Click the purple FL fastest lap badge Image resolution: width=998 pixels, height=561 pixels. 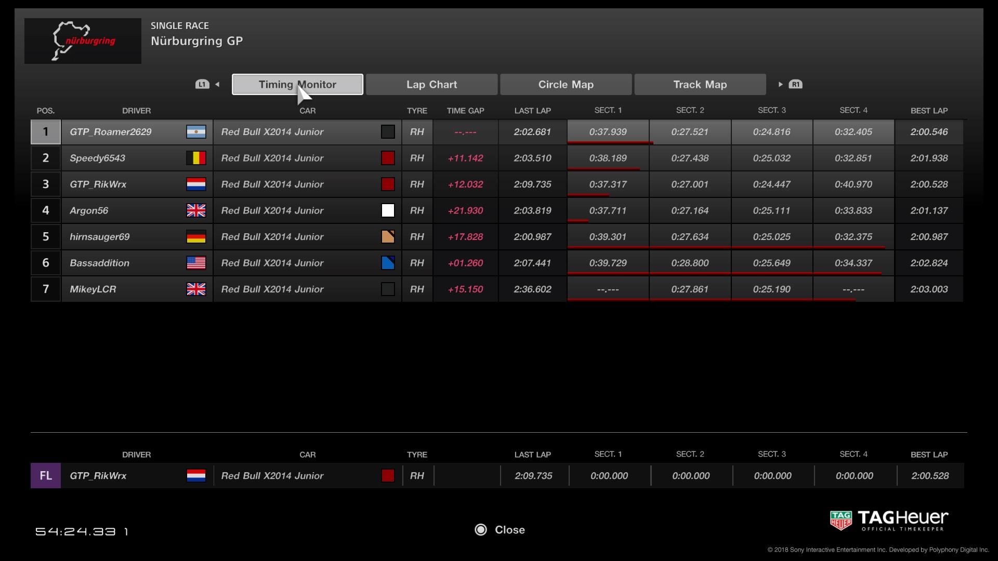click(x=46, y=476)
